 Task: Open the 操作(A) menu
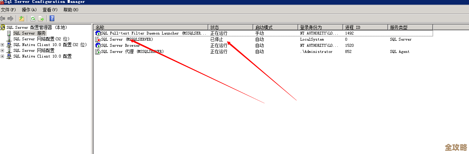(x=29, y=10)
